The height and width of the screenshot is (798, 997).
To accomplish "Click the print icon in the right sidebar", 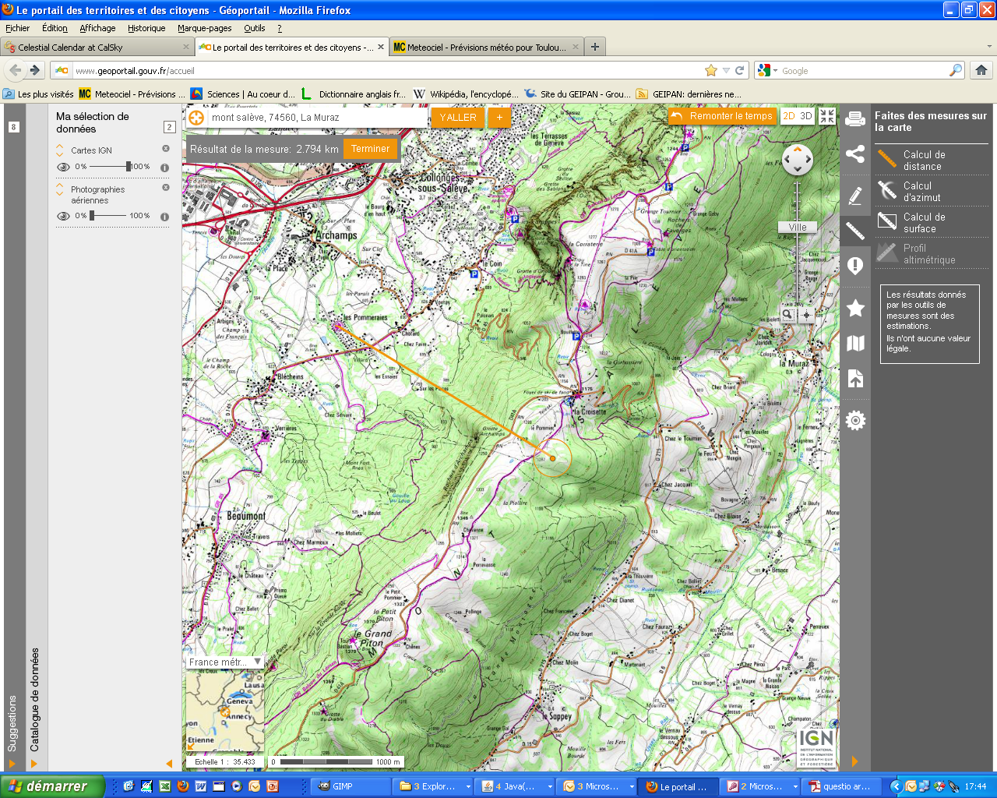I will tap(855, 119).
